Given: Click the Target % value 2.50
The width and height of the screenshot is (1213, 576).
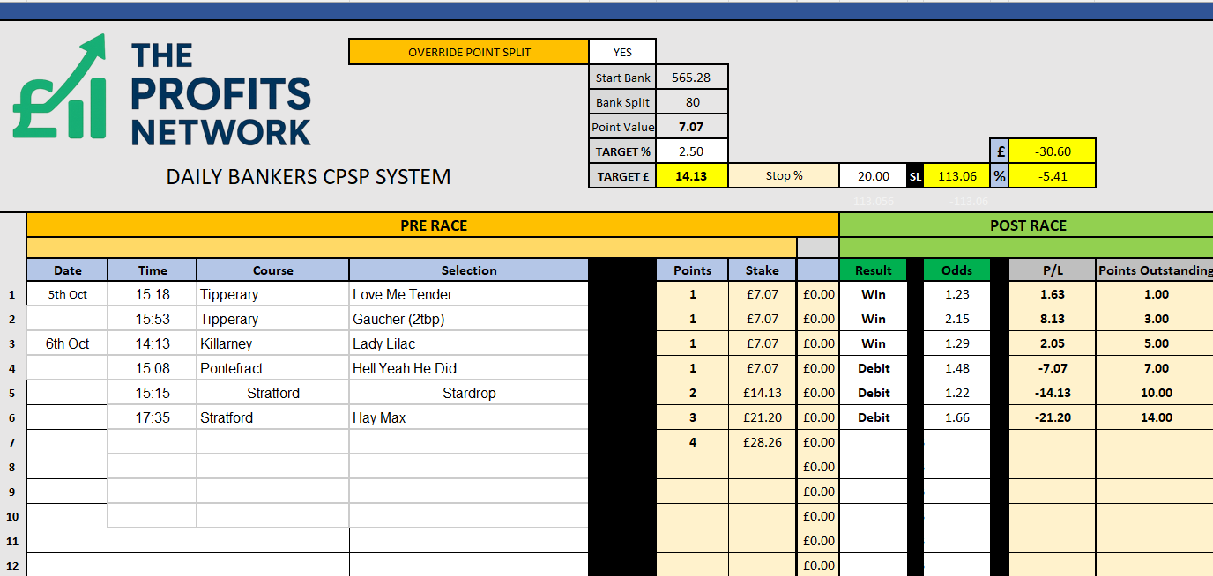Looking at the screenshot, I should pyautogui.click(x=692, y=151).
